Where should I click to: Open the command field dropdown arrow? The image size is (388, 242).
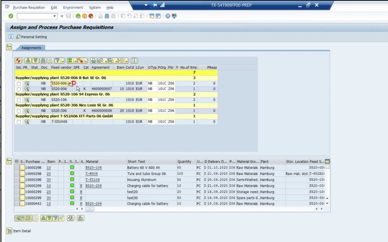point(54,16)
